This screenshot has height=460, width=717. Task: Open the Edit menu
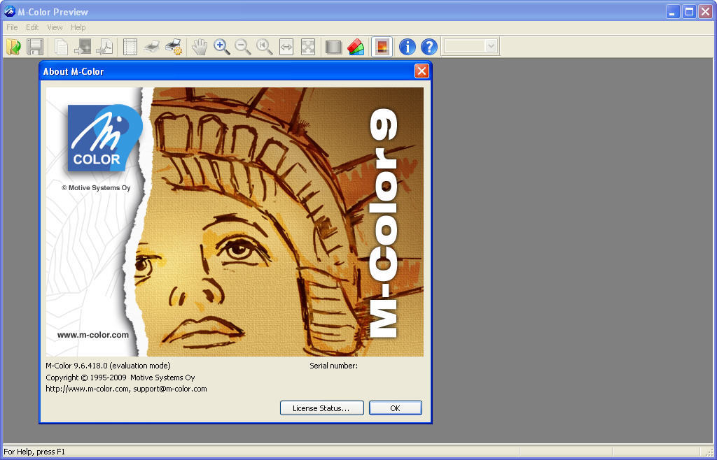pos(32,27)
